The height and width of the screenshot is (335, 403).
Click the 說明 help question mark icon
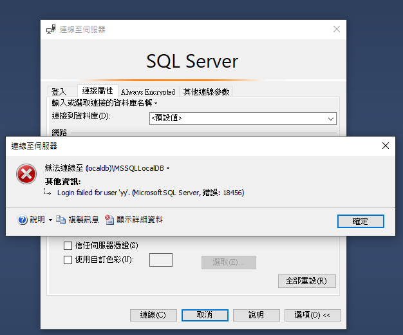click(23, 220)
